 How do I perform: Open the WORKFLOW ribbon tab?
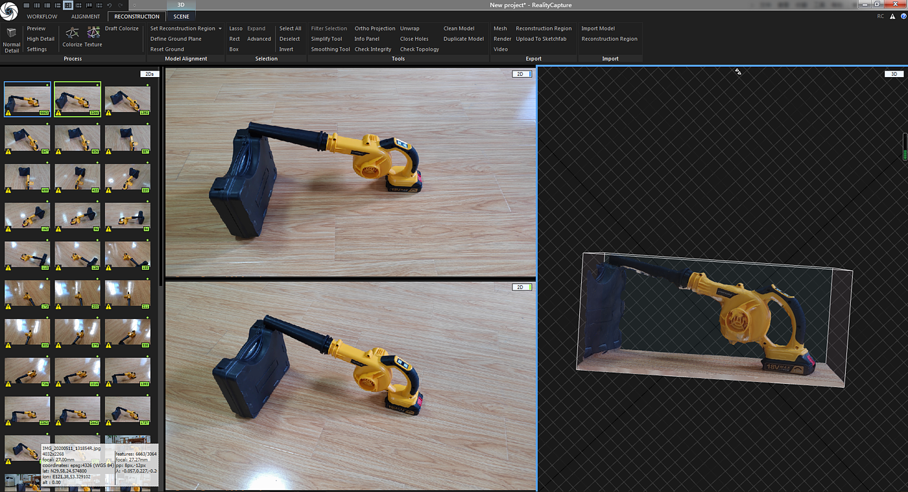click(x=42, y=16)
